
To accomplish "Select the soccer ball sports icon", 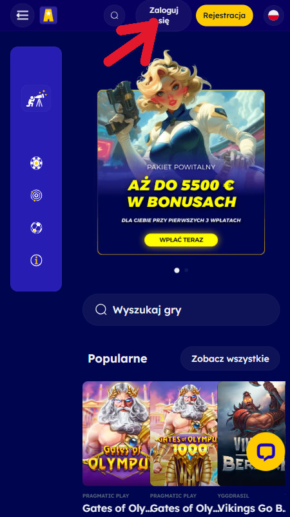I will click(36, 228).
